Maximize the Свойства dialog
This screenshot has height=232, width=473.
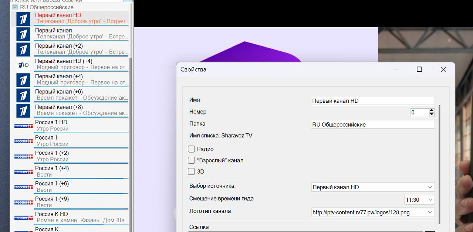point(419,69)
